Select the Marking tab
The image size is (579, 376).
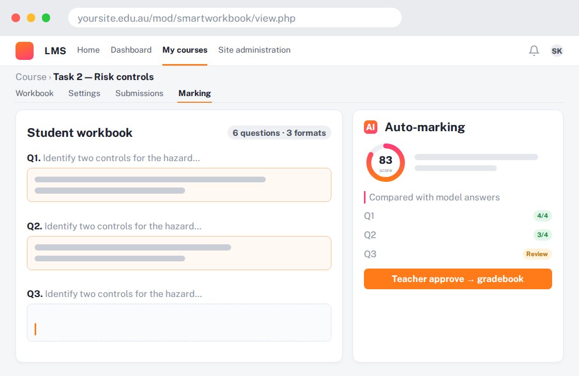point(194,93)
